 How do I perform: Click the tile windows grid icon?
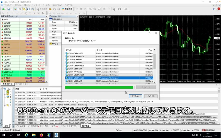99,9
